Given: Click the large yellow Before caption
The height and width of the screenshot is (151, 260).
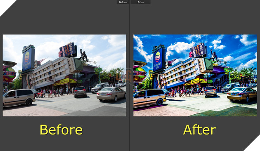Looking at the screenshot, I should 61,130.
